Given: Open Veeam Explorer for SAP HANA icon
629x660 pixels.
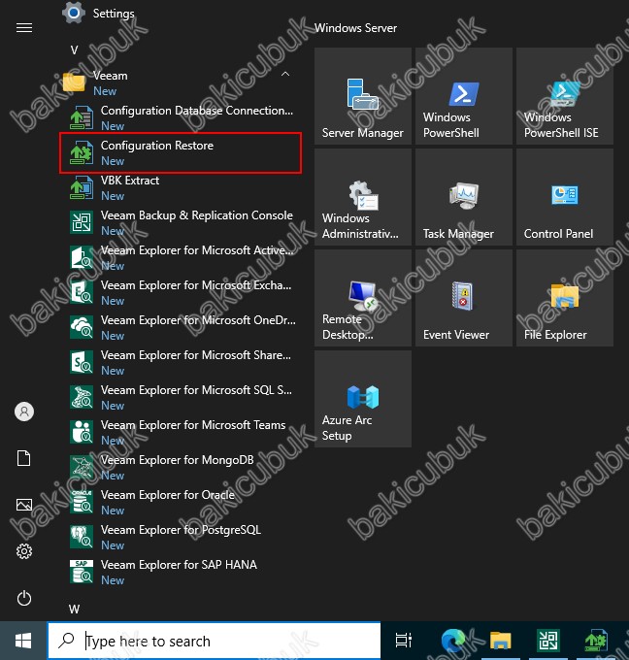Looking at the screenshot, I should click(x=82, y=572).
